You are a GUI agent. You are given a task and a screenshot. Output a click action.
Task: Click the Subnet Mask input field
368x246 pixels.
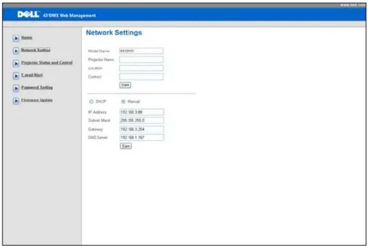tap(142, 120)
